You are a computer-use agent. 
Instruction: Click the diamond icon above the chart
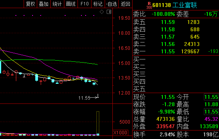(x=102, y=12)
